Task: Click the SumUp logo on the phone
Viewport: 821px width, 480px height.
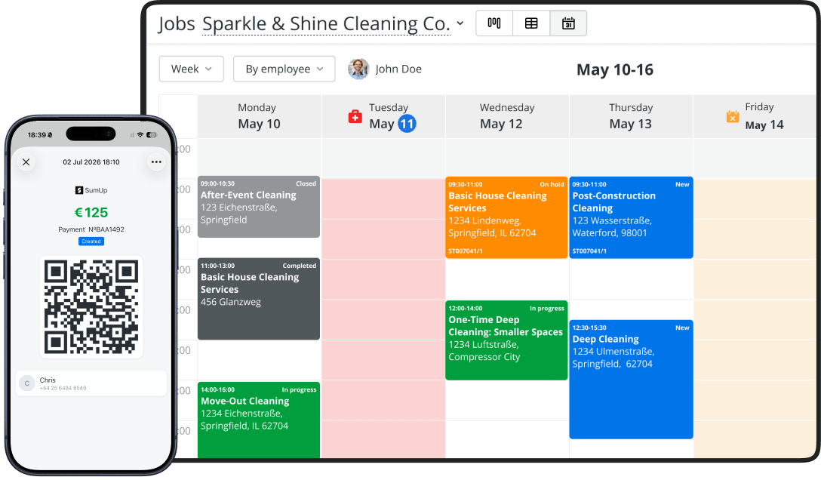Action: pos(91,190)
